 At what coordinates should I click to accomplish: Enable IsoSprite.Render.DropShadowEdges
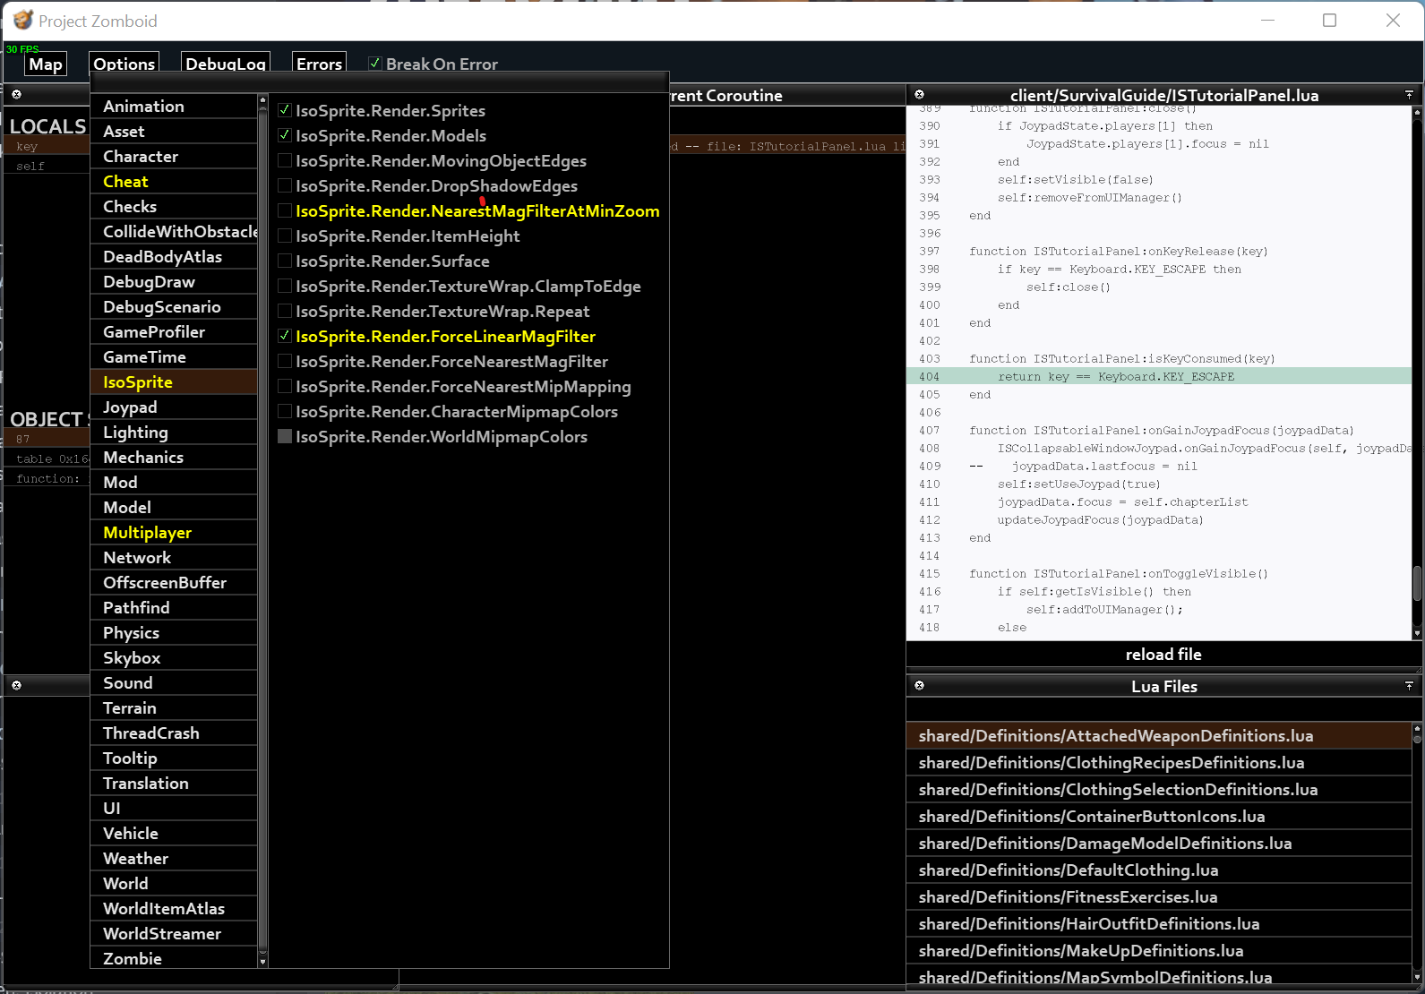coord(285,185)
